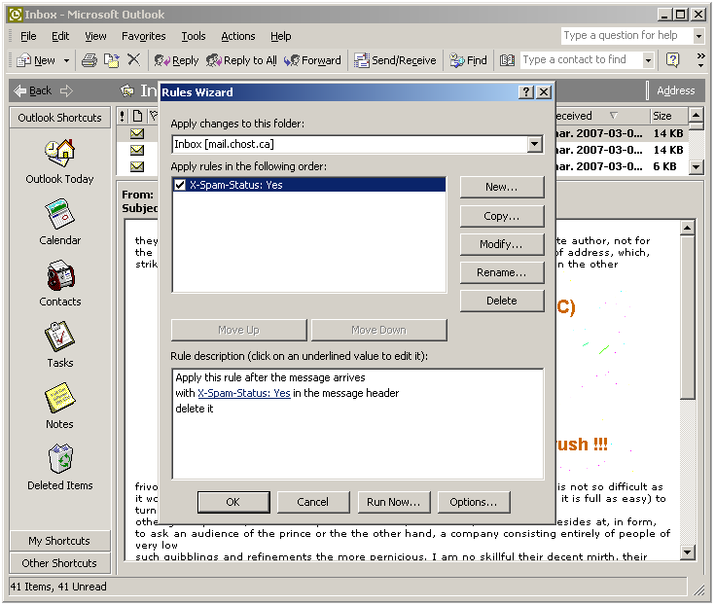This screenshot has width=715, height=606.
Task: Switch to Other Shortcuts group
Action: click(x=59, y=563)
